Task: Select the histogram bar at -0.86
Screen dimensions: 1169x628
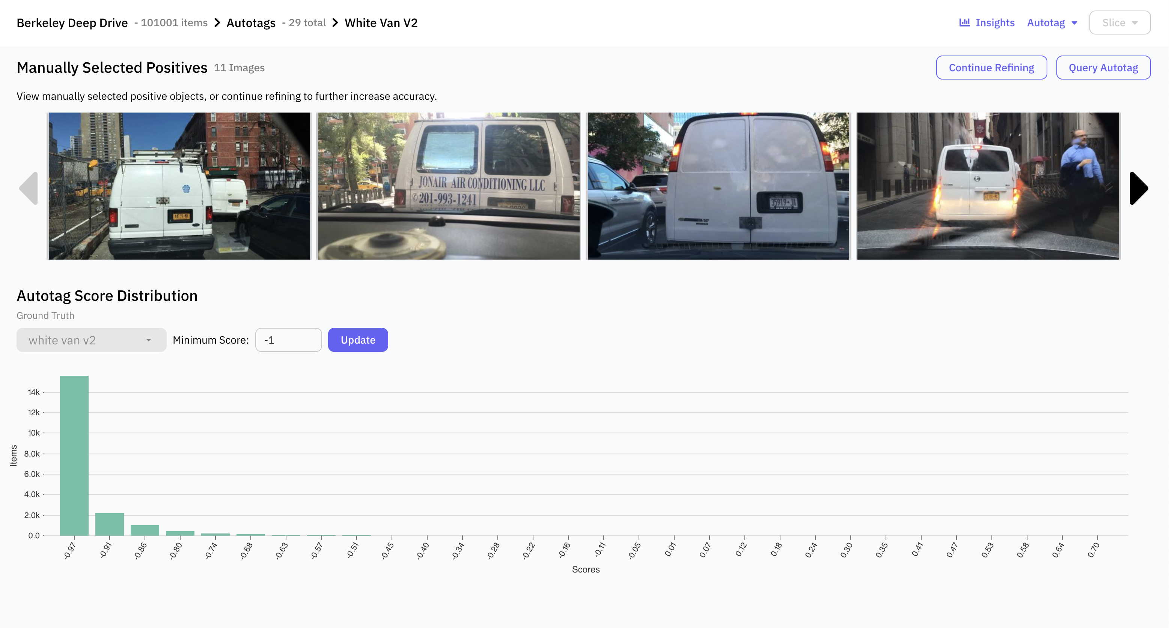Action: tap(145, 530)
